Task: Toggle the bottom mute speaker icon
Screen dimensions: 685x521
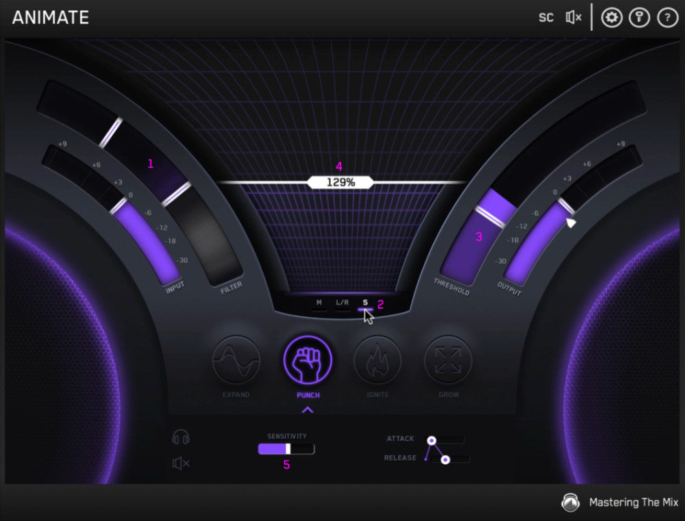Action: tap(181, 463)
